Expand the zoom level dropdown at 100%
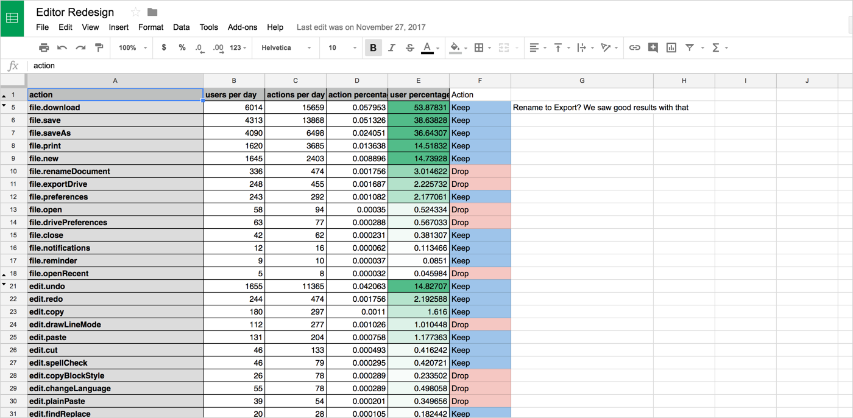 coord(130,47)
